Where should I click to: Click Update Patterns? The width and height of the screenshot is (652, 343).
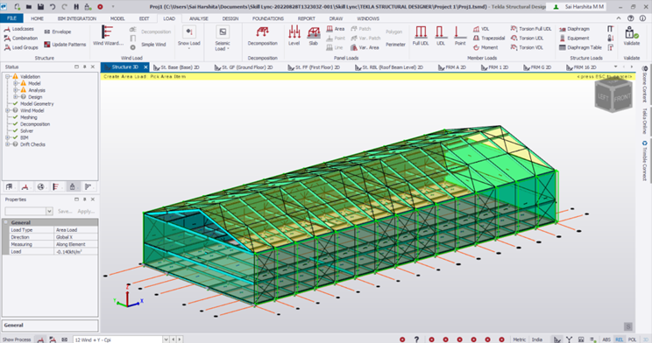(65, 45)
